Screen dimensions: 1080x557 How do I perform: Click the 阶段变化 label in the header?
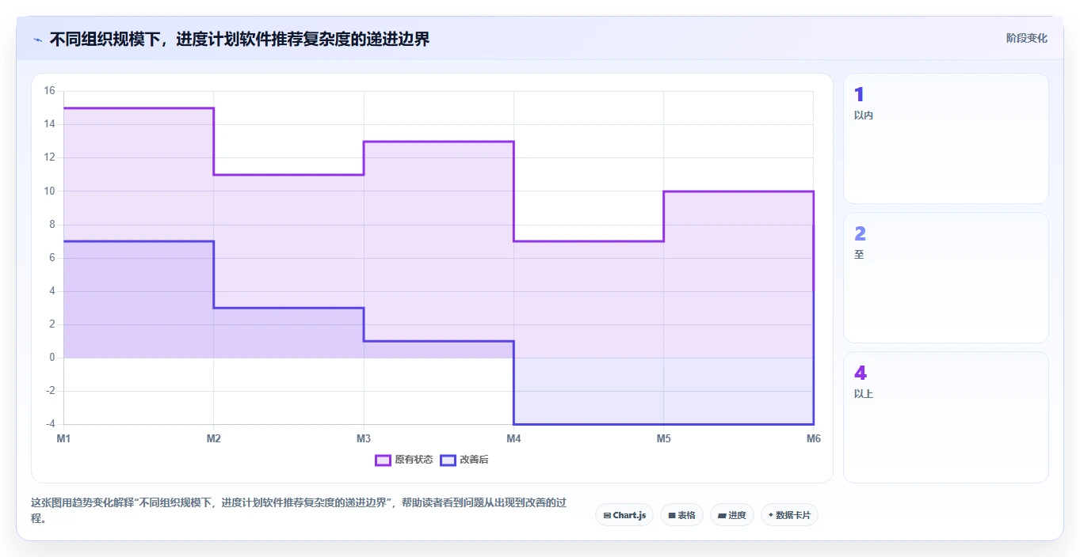click(x=1027, y=39)
